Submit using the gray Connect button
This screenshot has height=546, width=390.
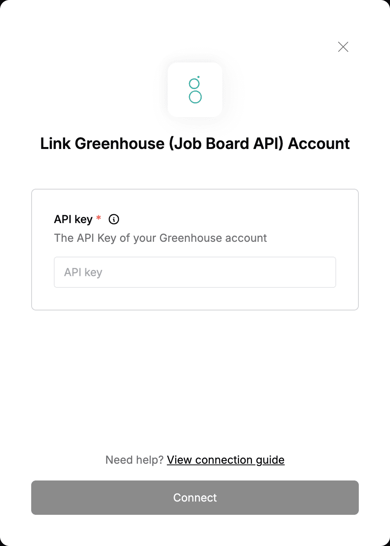coord(195,498)
